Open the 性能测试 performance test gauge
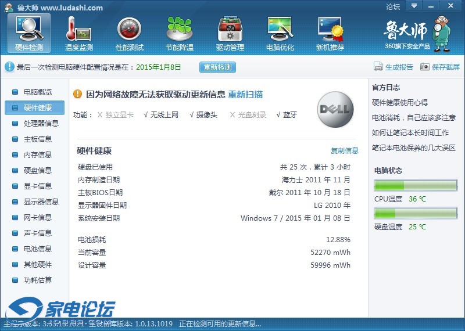Screen dimensions: 465x331 (x=129, y=33)
